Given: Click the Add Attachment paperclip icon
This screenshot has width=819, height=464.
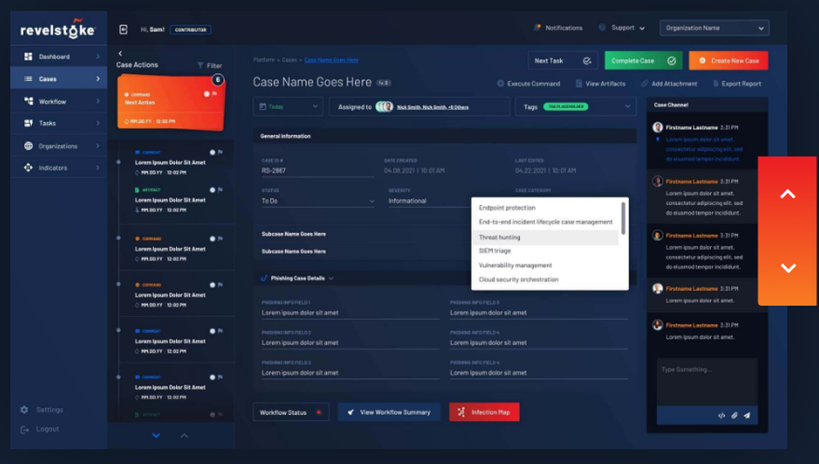Looking at the screenshot, I should click(645, 84).
